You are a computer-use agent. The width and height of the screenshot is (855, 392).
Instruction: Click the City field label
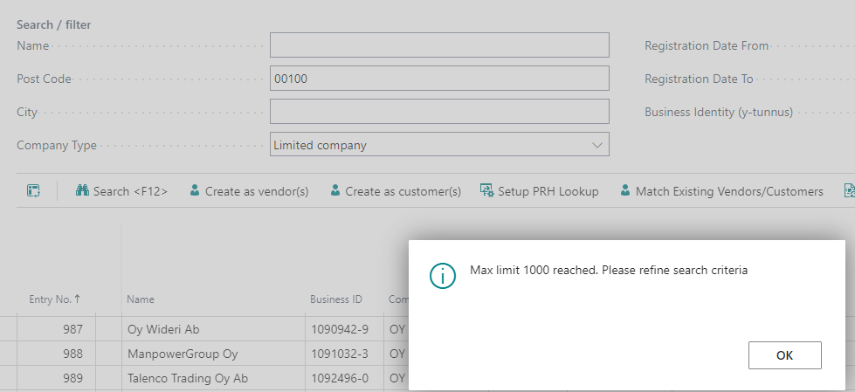27,113
